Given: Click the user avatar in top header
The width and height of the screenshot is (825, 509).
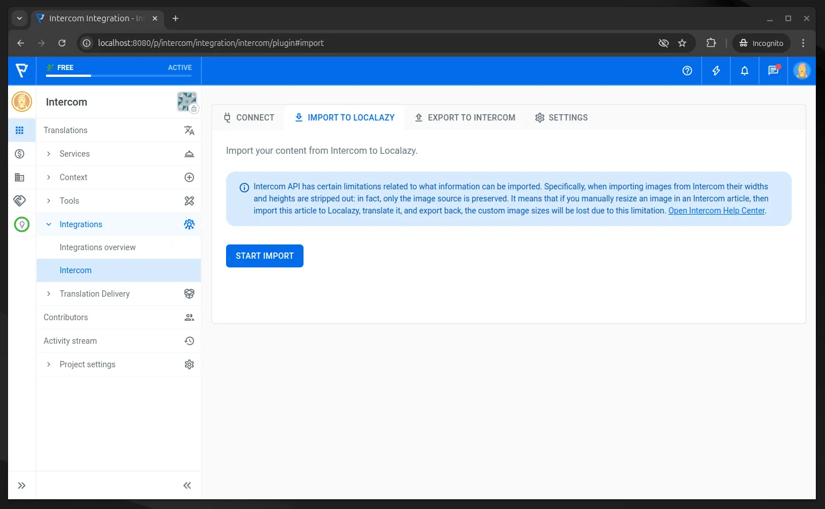Looking at the screenshot, I should click(x=801, y=71).
